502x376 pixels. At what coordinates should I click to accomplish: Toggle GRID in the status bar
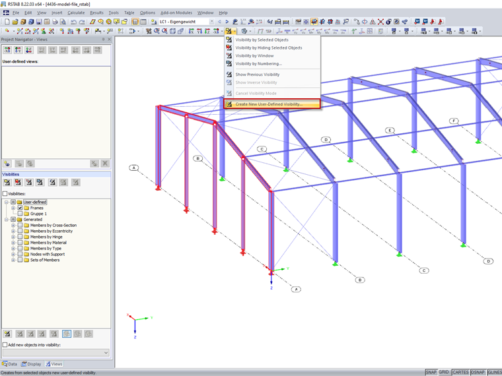(444, 372)
